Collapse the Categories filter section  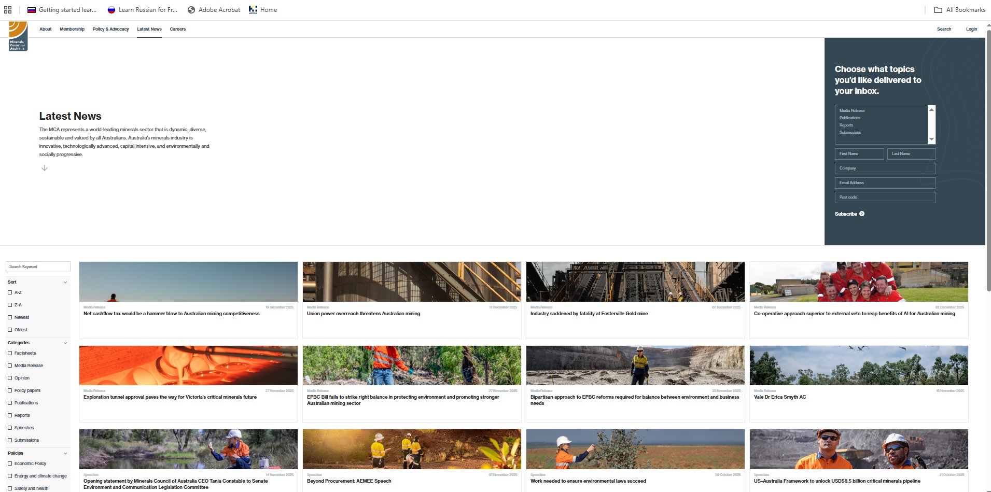(65, 343)
